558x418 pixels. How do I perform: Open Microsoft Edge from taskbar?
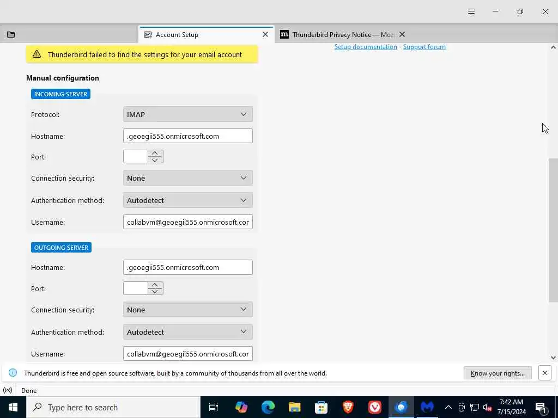pos(268,407)
